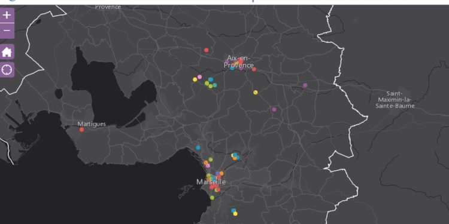This screenshot has height=224, width=449.
Task: Click the Provence label at the top
Action: (x=108, y=7)
